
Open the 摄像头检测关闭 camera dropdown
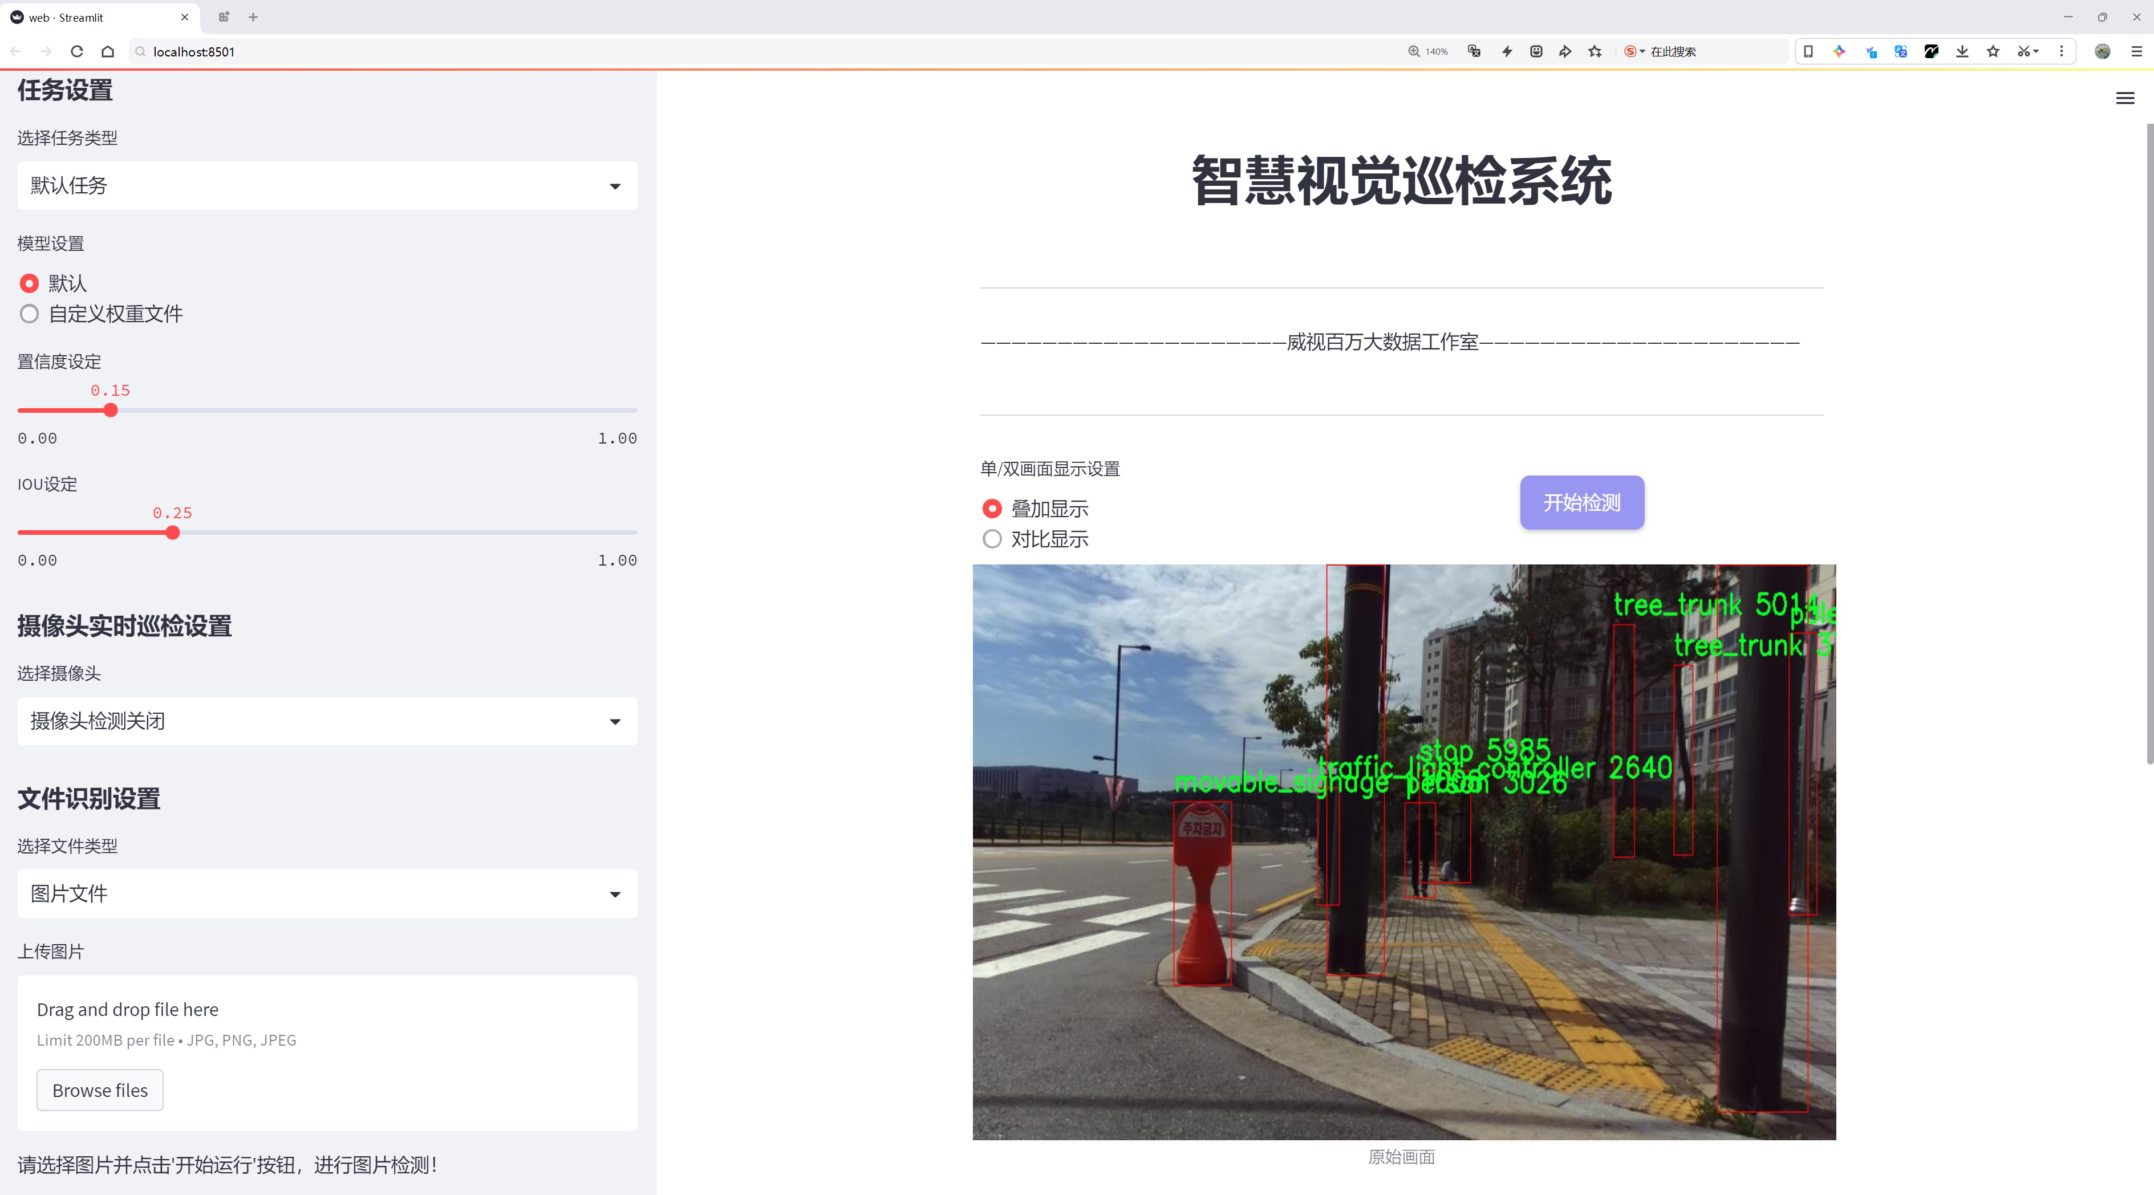point(327,721)
